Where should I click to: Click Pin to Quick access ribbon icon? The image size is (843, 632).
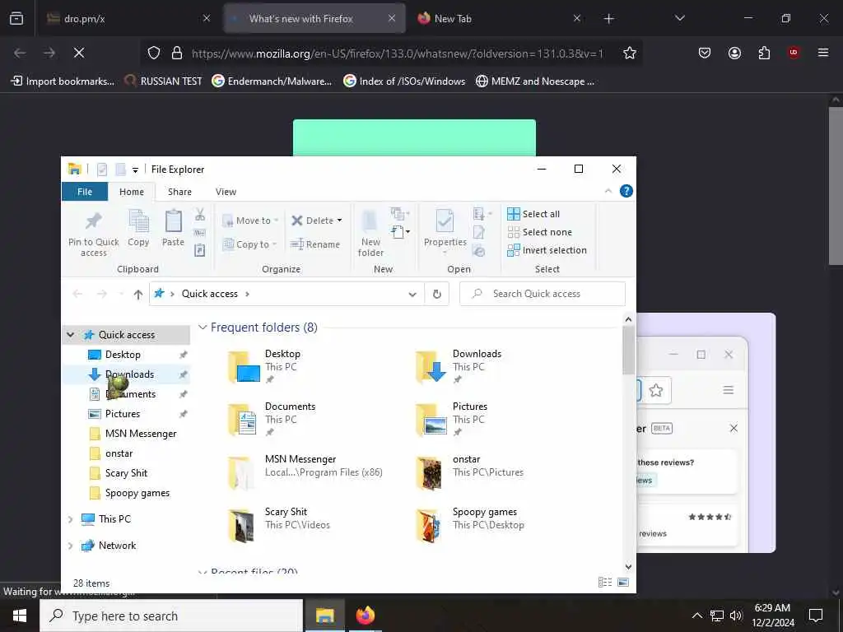[94, 233]
